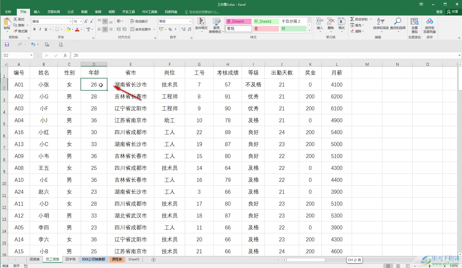
Task: Click the Sort and Filter (排序和筛选) icon
Action: [x=381, y=22]
